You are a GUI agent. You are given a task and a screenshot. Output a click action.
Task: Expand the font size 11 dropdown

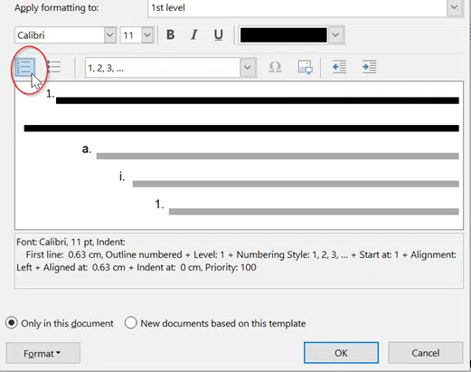pyautogui.click(x=147, y=35)
